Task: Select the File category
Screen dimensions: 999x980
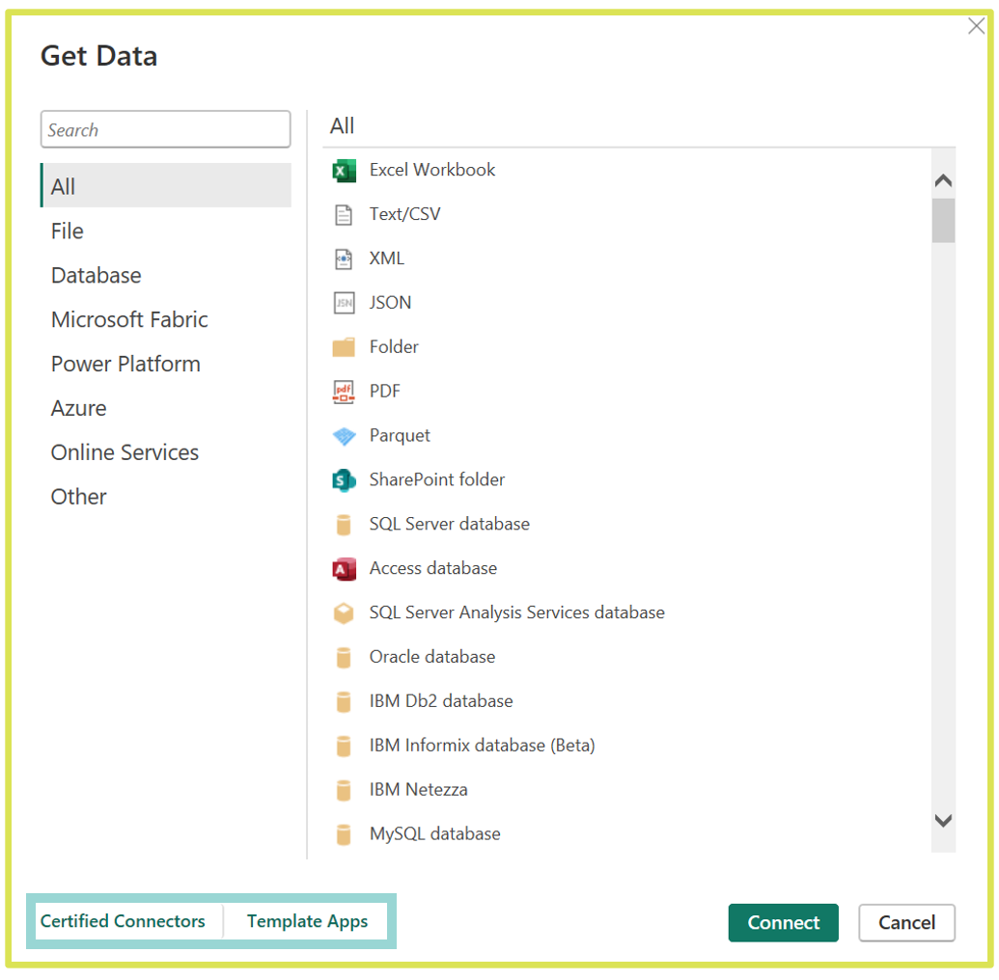Action: 166,231
